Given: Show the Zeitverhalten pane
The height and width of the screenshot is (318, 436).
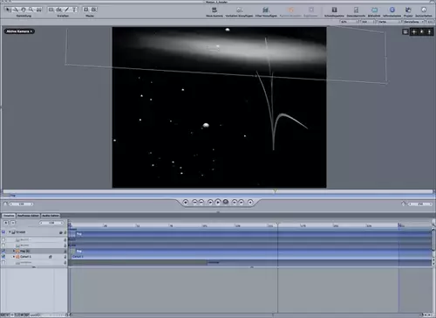Looking at the screenshot, I should [424, 10].
